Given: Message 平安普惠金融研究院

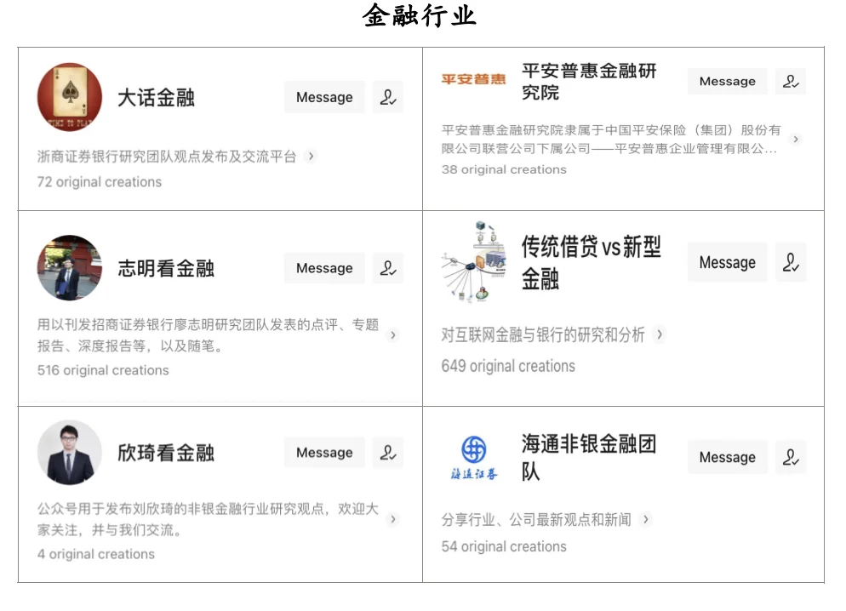Looking at the screenshot, I should tap(728, 82).
